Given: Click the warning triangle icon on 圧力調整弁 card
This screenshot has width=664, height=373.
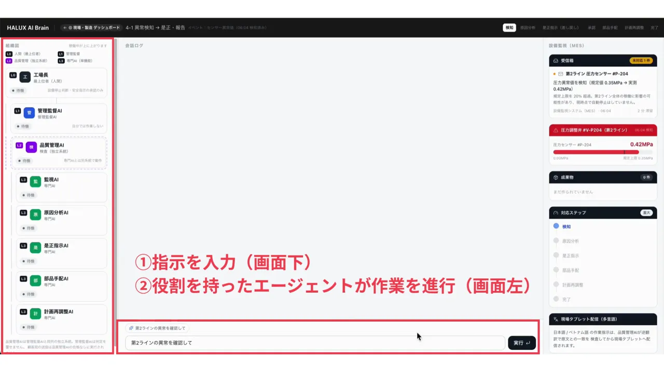Looking at the screenshot, I should tap(556, 130).
